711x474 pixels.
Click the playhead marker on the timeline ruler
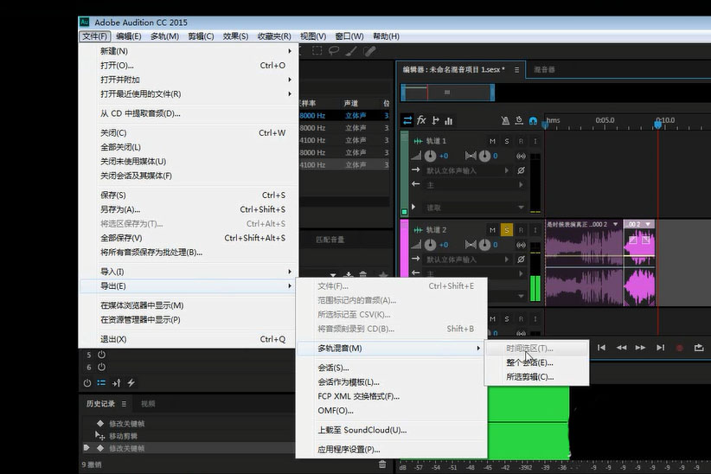click(x=657, y=124)
